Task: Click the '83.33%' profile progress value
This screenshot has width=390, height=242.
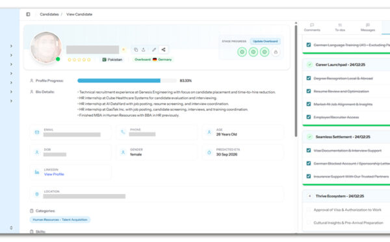Action: coord(185,80)
